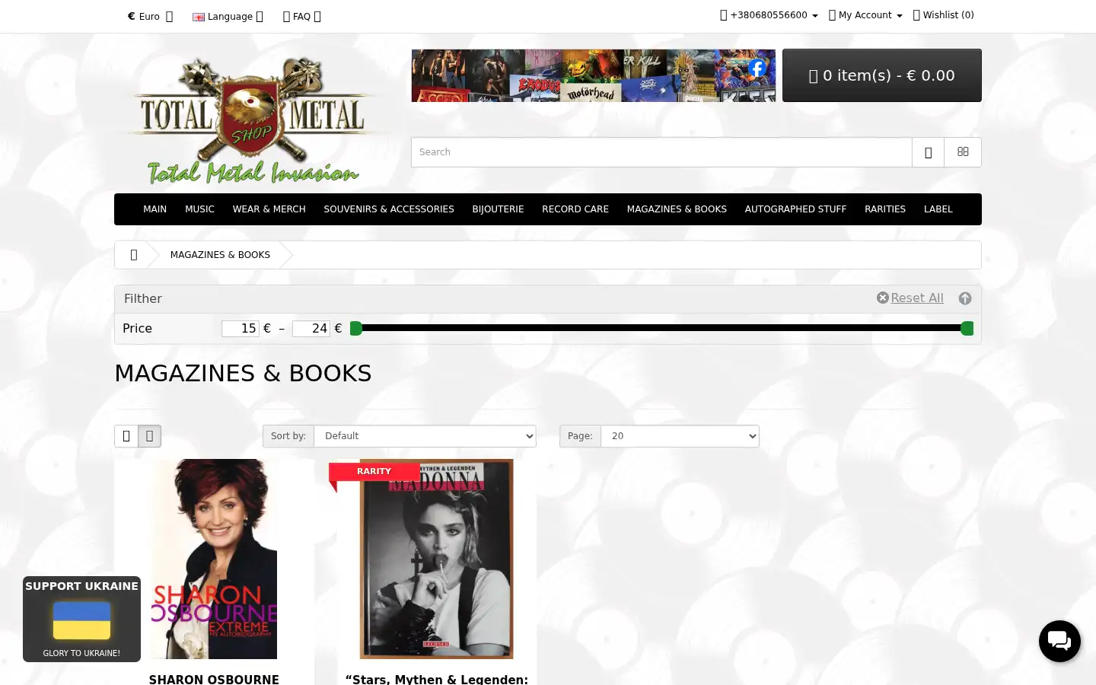This screenshot has width=1096, height=685.
Task: Open the live chat bubble icon
Action: (1059, 641)
